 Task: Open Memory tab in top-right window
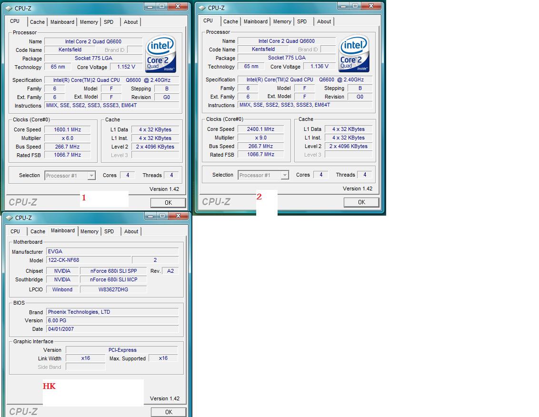[282, 21]
